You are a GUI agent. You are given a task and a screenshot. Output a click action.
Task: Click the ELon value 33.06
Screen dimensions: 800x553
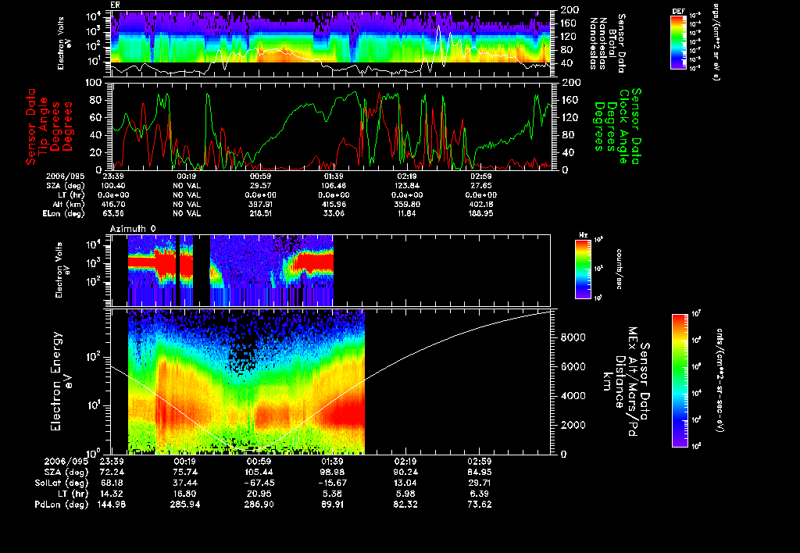pyautogui.click(x=334, y=214)
